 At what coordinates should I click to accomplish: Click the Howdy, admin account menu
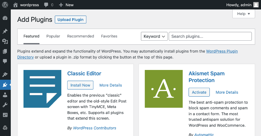coord(239,5)
